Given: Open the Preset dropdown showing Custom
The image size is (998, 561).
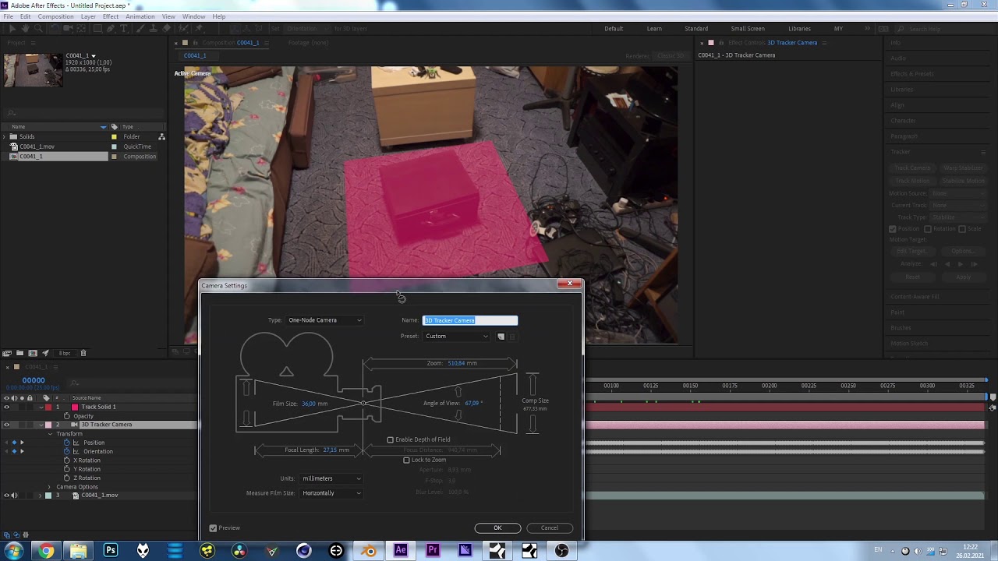Looking at the screenshot, I should pos(456,337).
